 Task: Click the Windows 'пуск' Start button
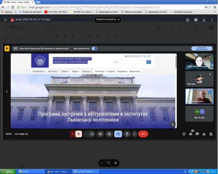[8, 171]
